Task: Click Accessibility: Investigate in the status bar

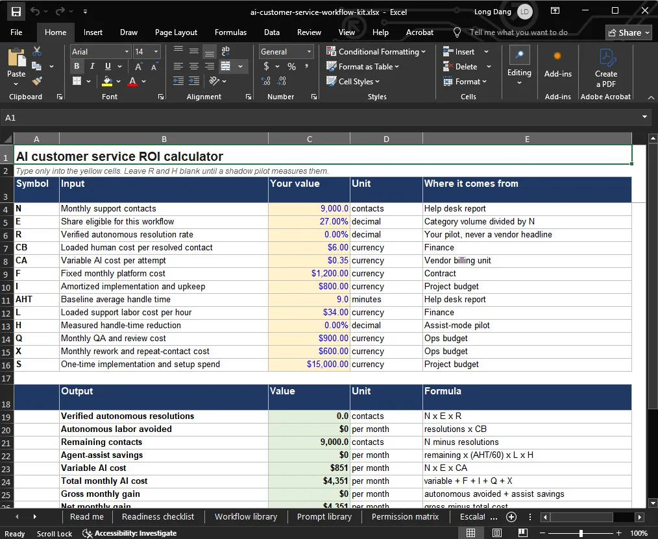Action: point(130,533)
